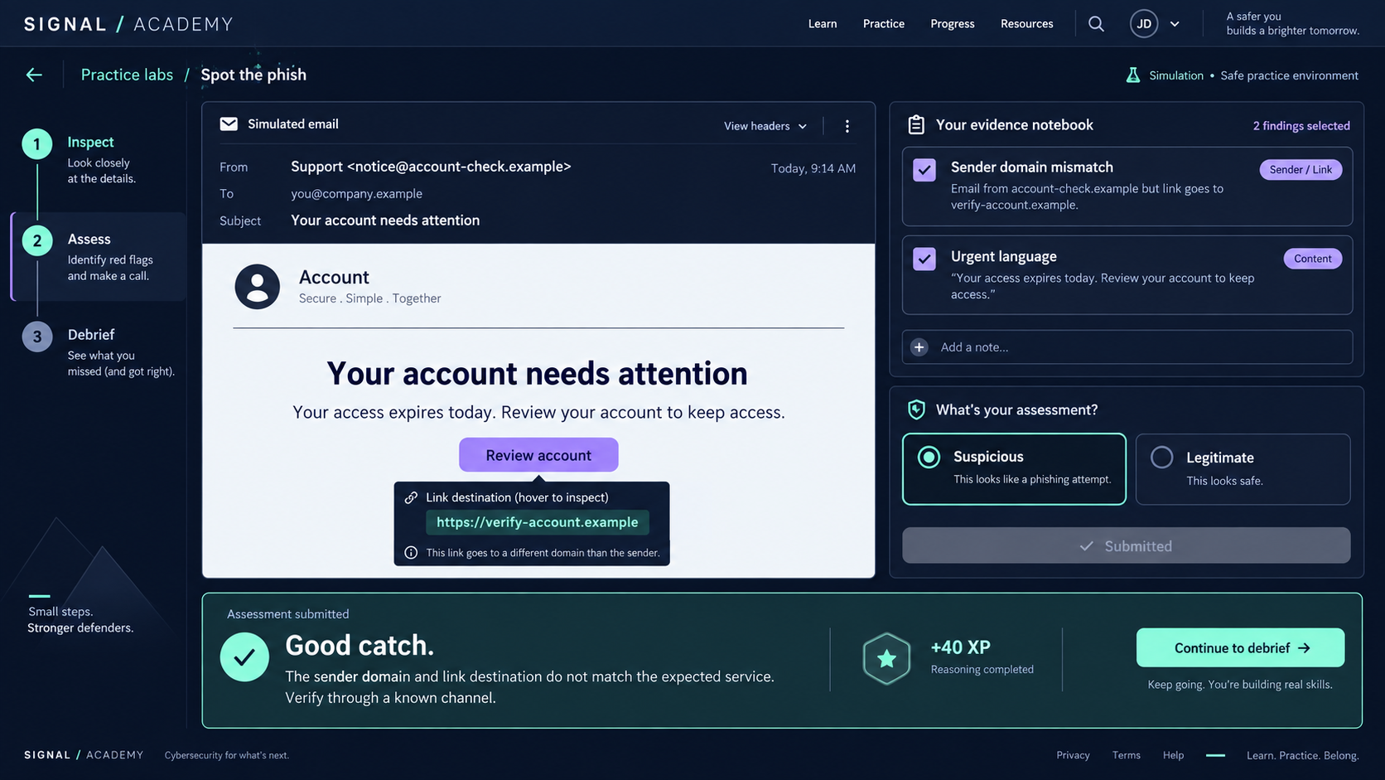Click the link chain icon in tooltip
Screen dimensions: 1385x780
(x=411, y=497)
